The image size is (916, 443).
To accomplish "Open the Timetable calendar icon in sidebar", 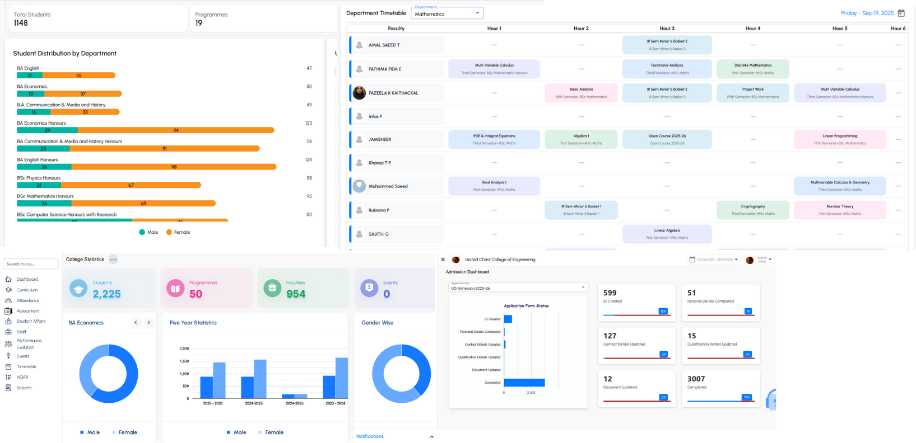I will (8, 367).
